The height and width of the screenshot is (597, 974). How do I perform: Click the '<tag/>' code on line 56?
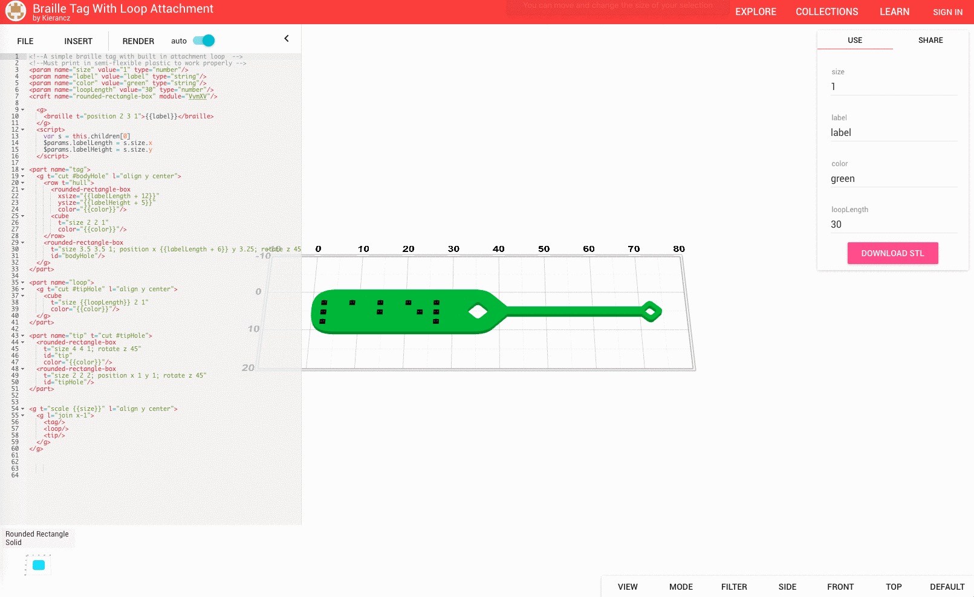(x=54, y=422)
